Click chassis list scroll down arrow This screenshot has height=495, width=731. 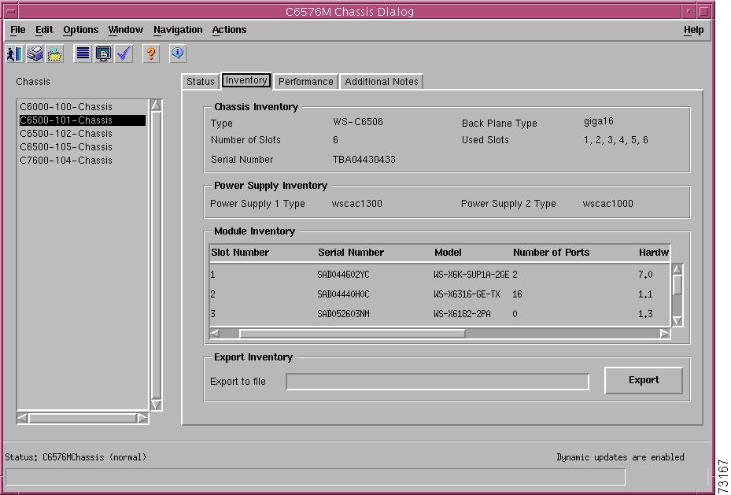[156, 404]
